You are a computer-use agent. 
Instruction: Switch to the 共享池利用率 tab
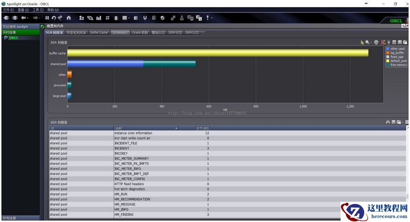point(76,33)
